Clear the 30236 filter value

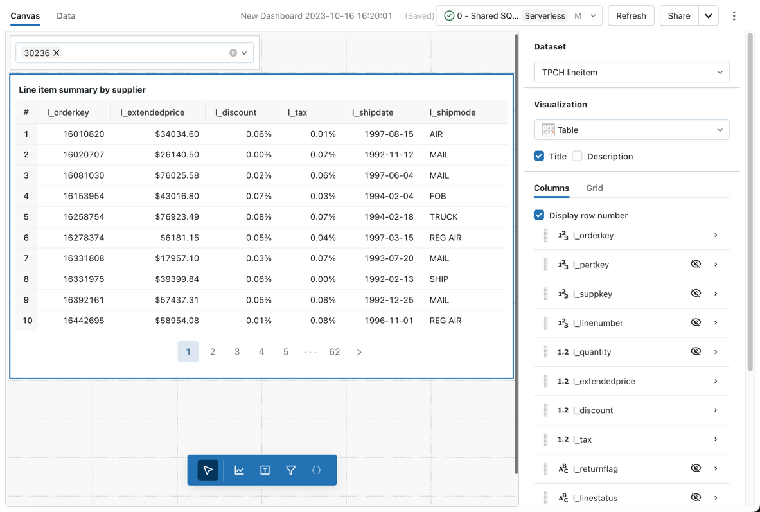(233, 53)
